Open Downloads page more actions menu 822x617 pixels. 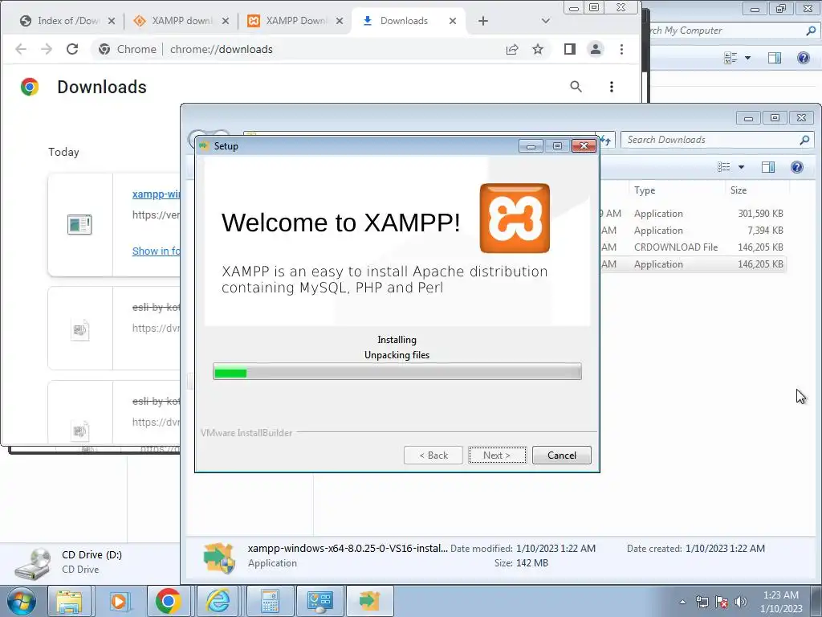click(x=611, y=87)
